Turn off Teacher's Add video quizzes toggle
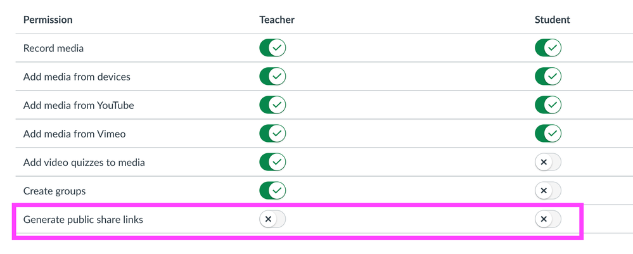This screenshot has width=633, height=254. pyautogui.click(x=272, y=162)
